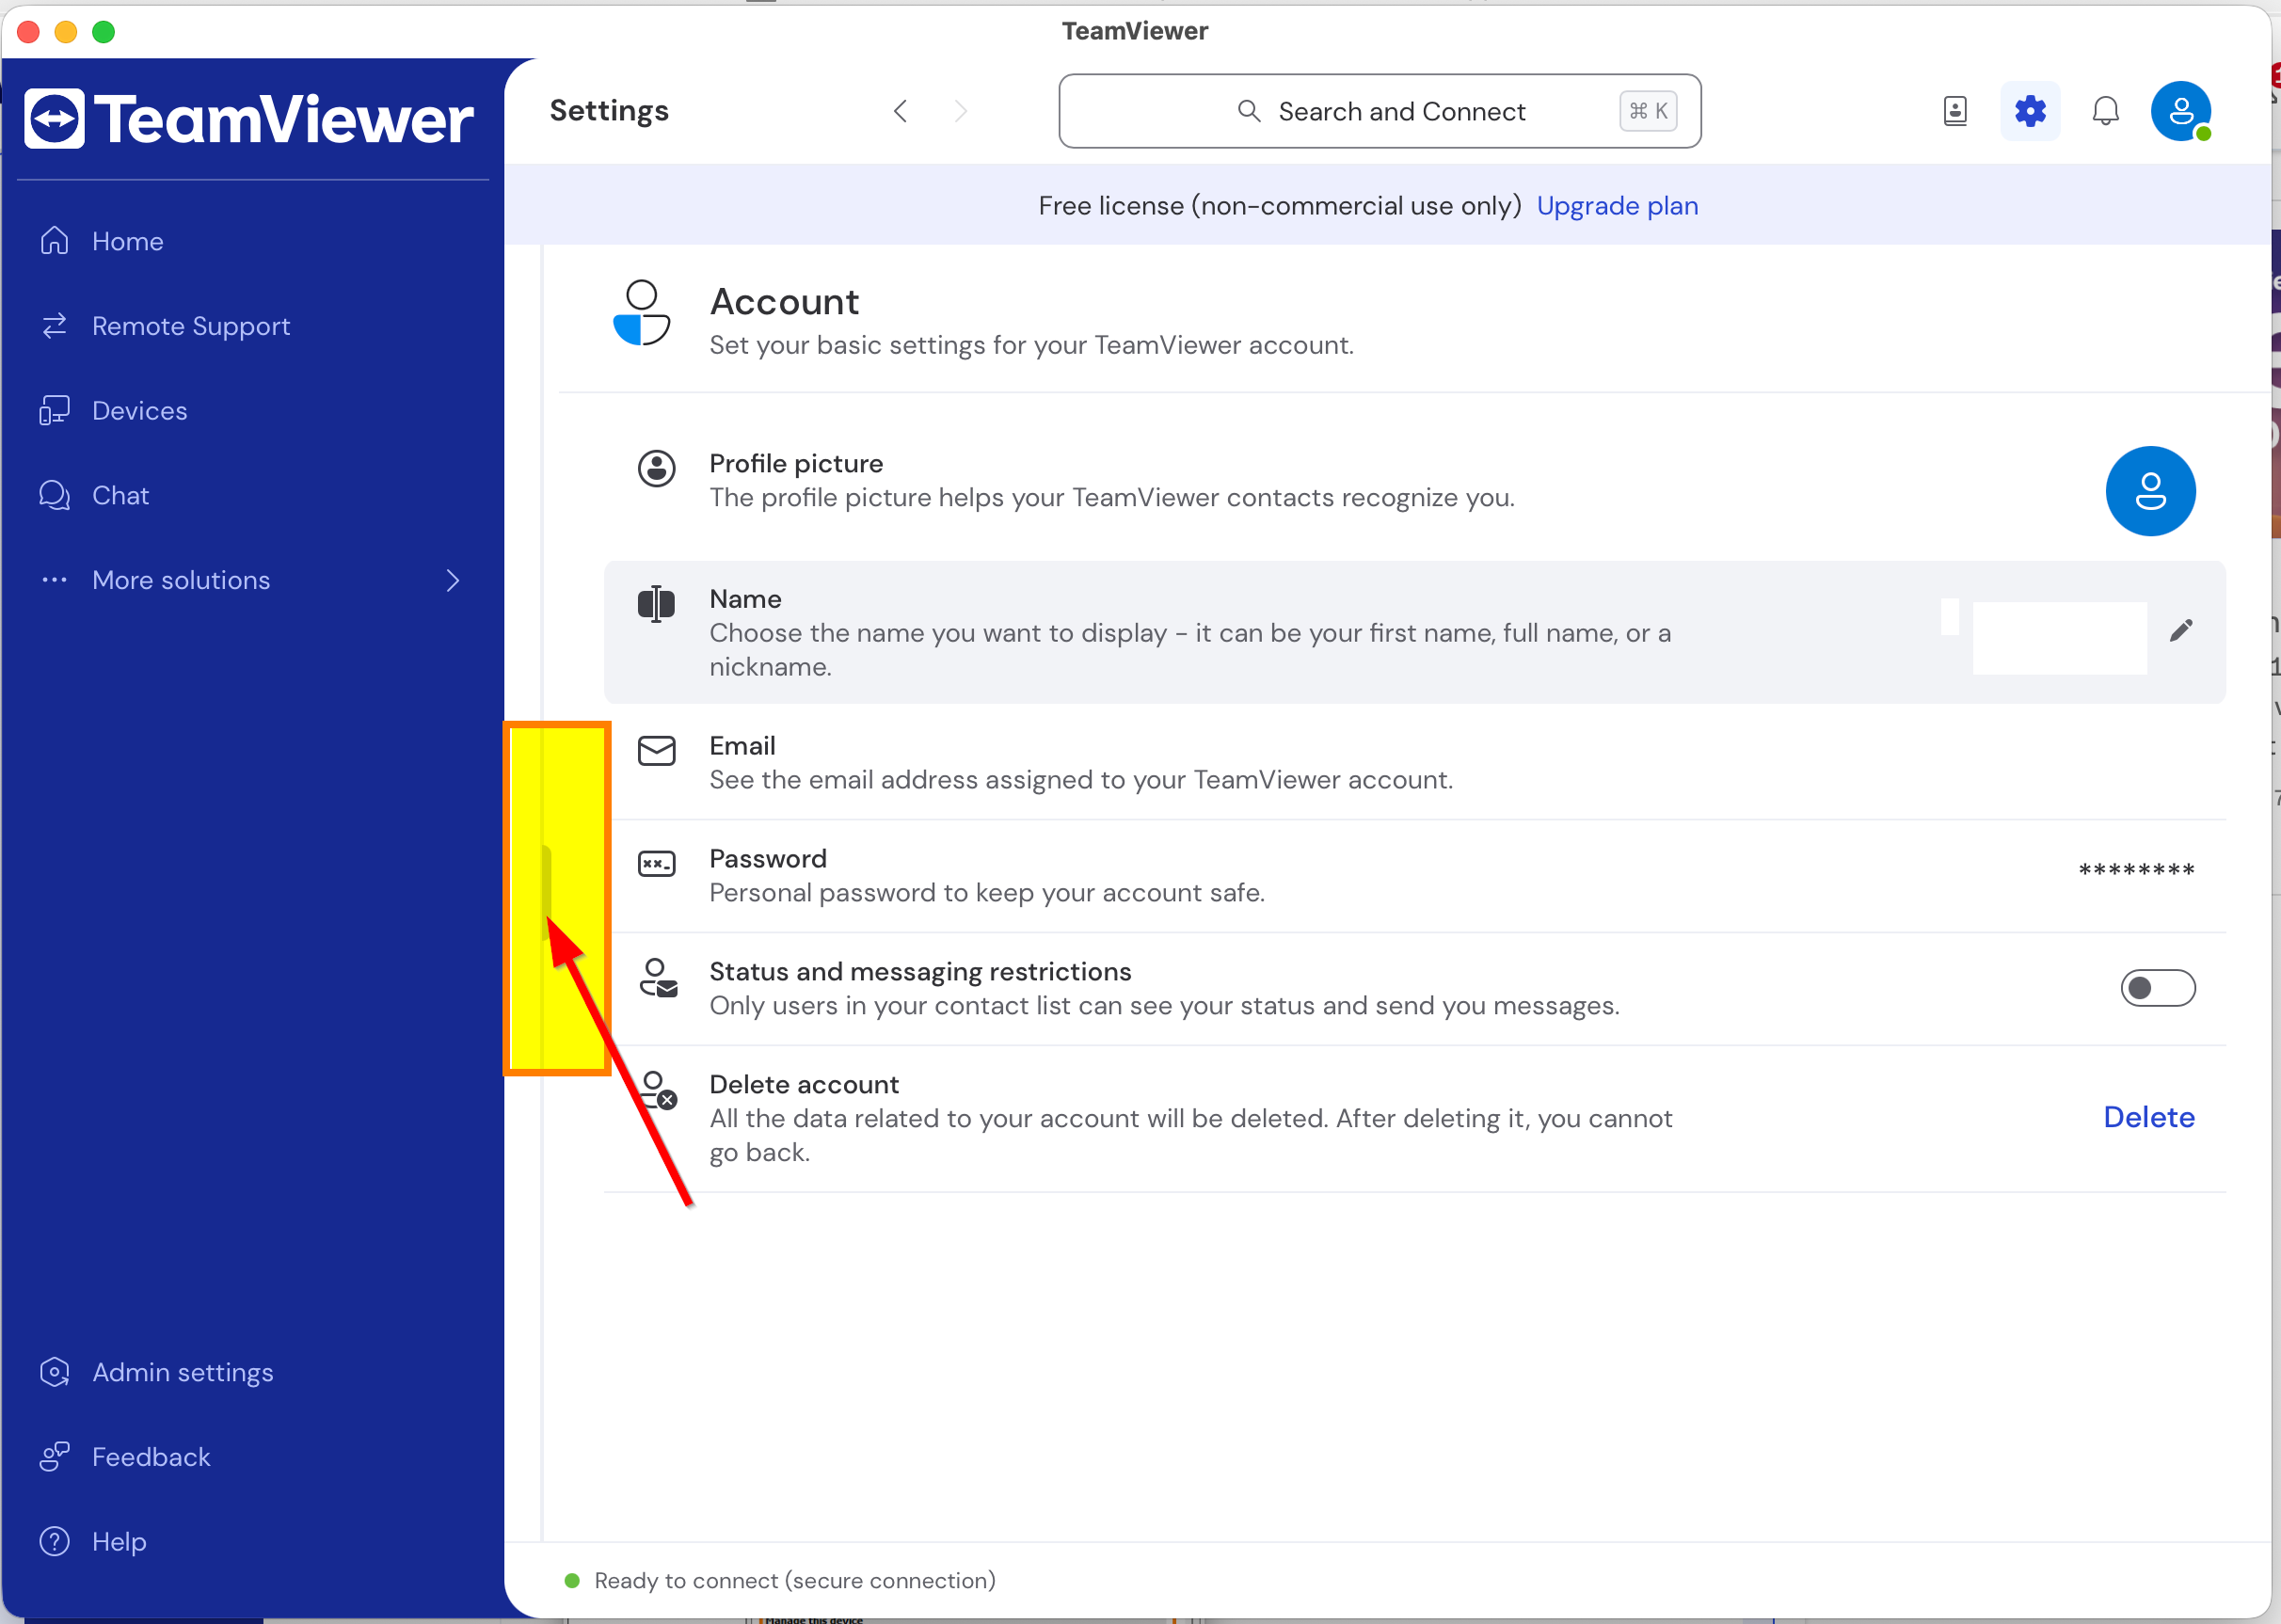Click the Chat bubble icon
The width and height of the screenshot is (2281, 1624).
54,495
